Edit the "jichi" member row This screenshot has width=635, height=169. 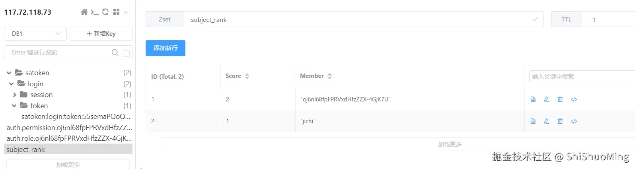[546, 121]
